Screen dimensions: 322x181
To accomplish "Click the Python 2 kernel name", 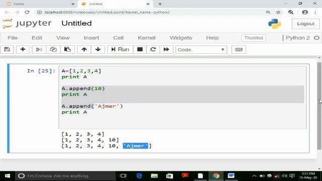I will tap(297, 38).
